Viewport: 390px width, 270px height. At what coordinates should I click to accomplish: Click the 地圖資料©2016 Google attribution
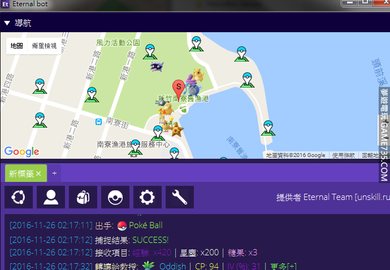coord(296,155)
